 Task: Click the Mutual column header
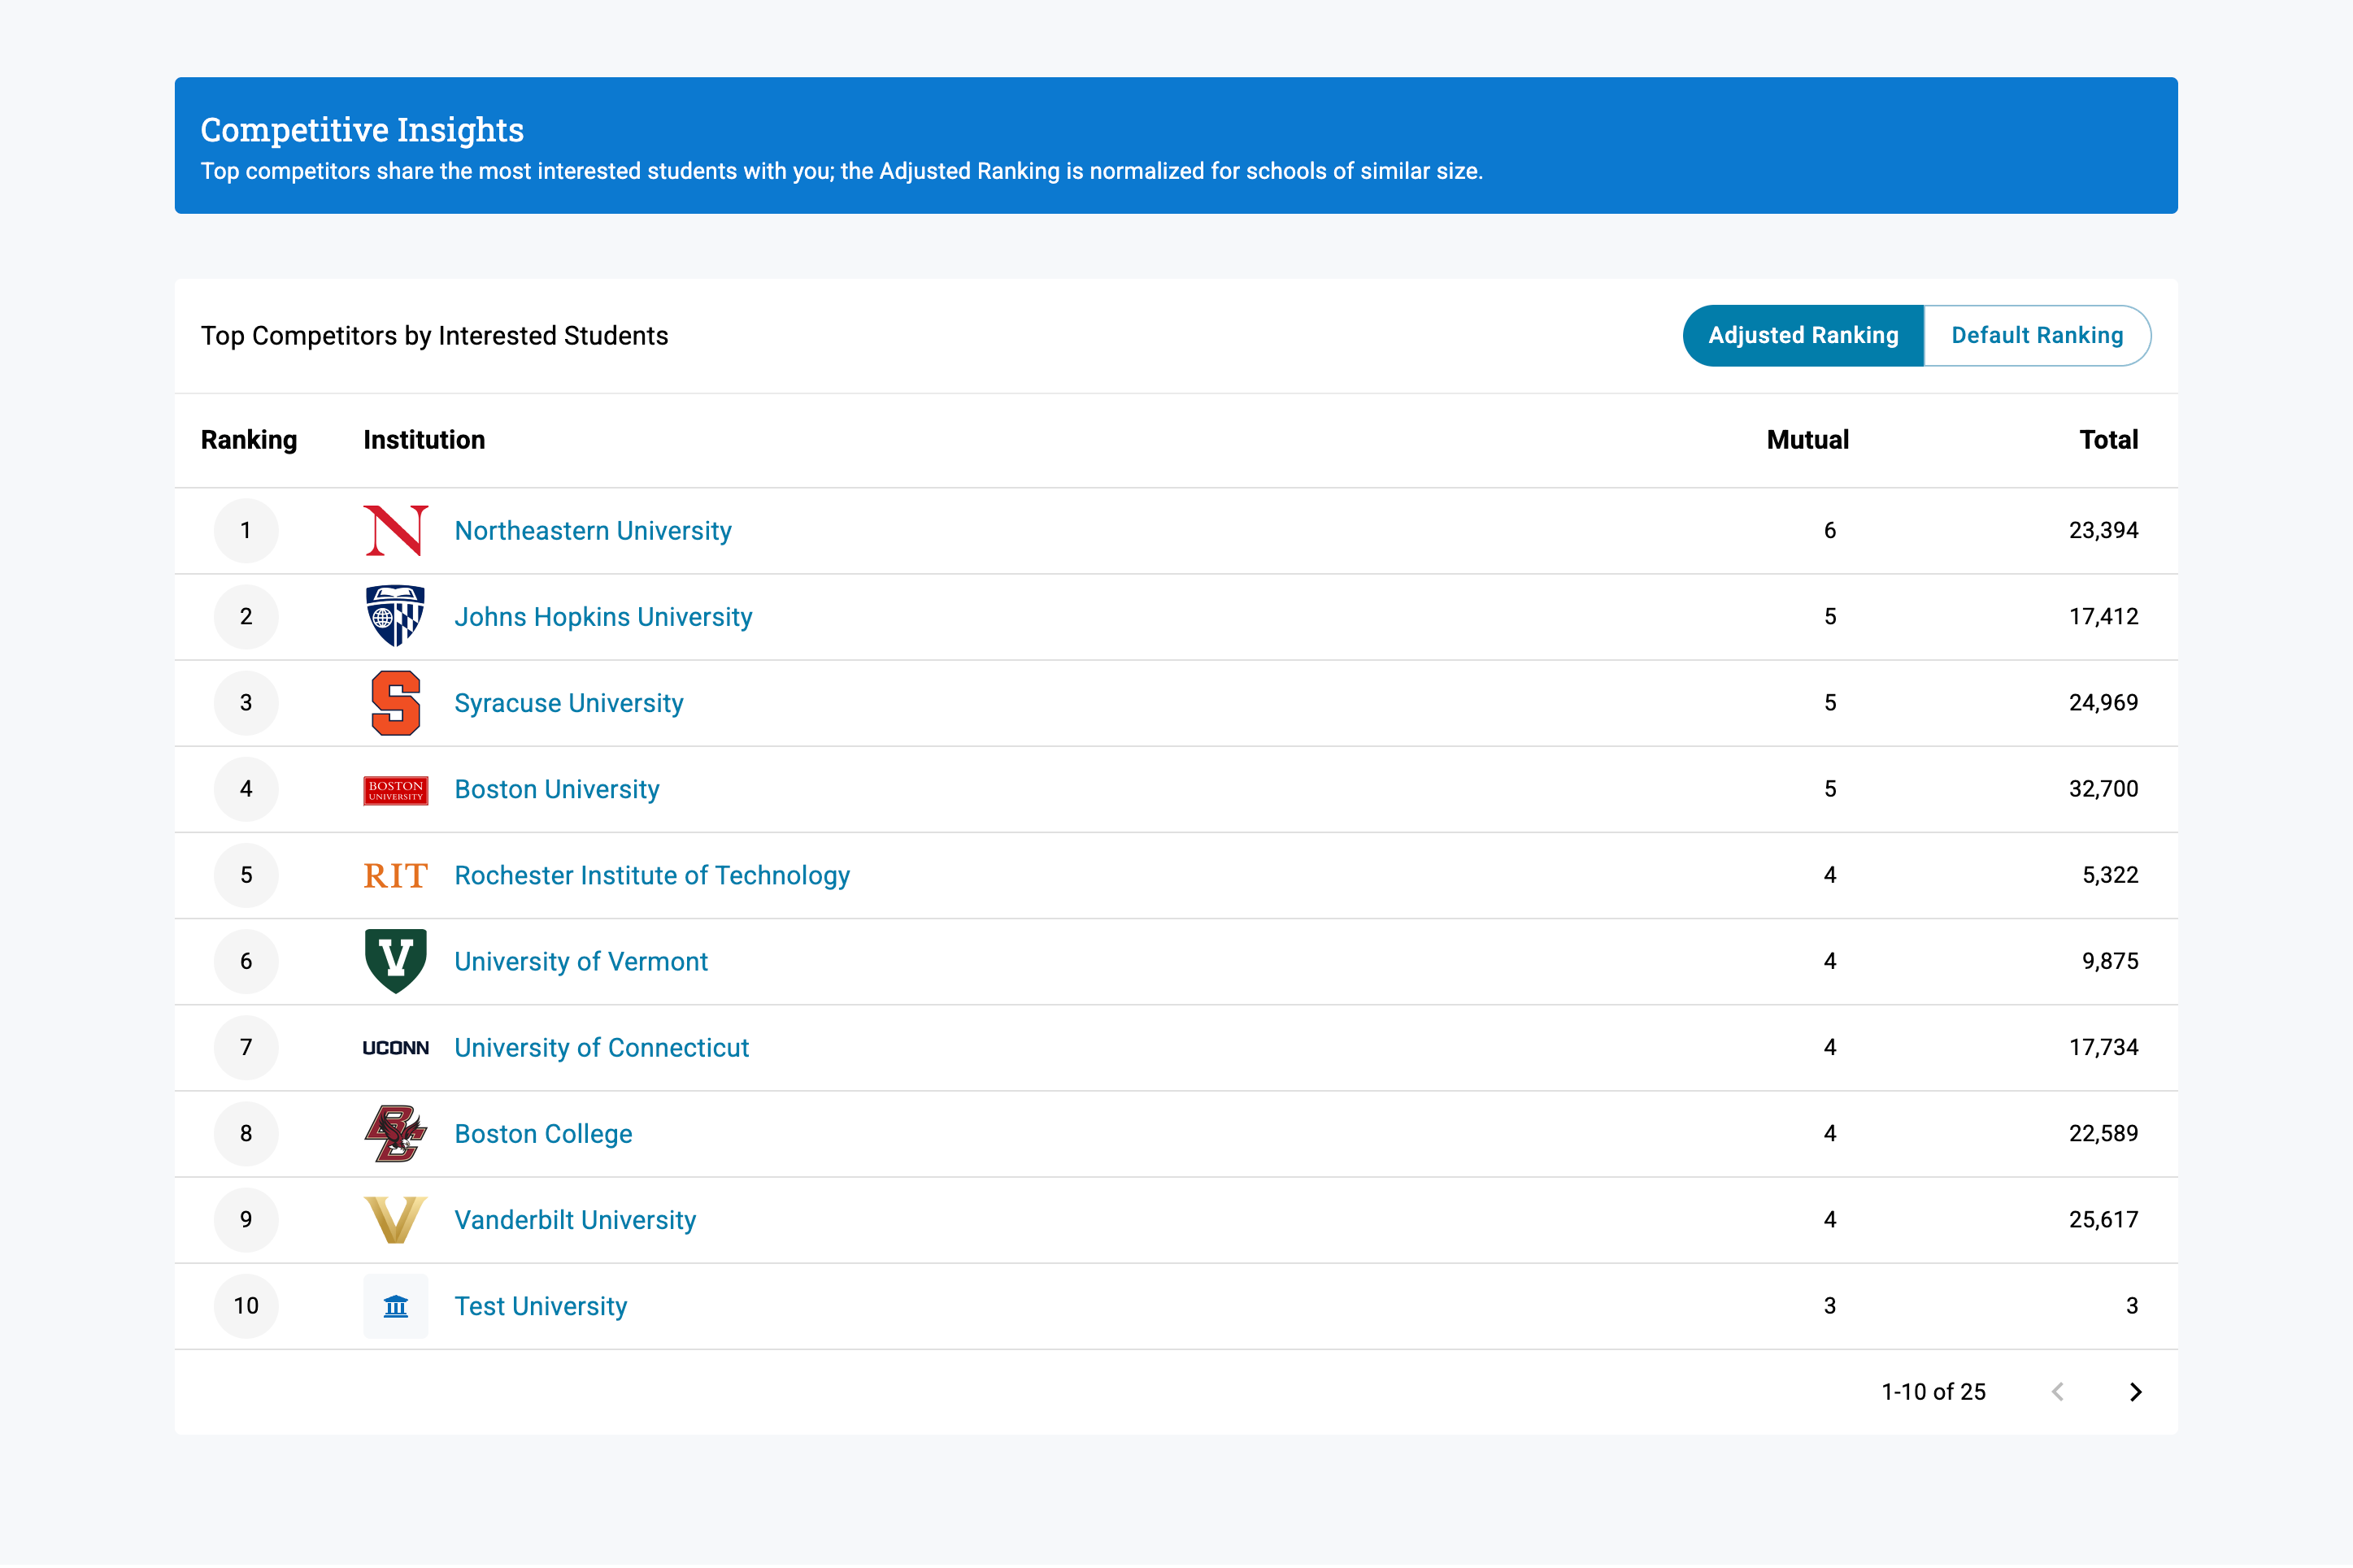[1807, 440]
